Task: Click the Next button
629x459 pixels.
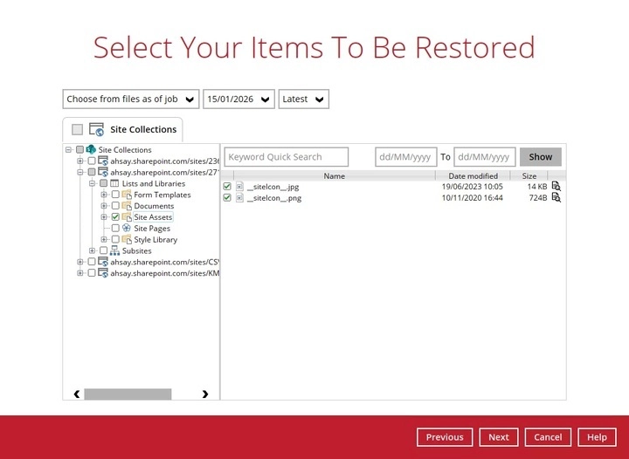Action: click(498, 437)
